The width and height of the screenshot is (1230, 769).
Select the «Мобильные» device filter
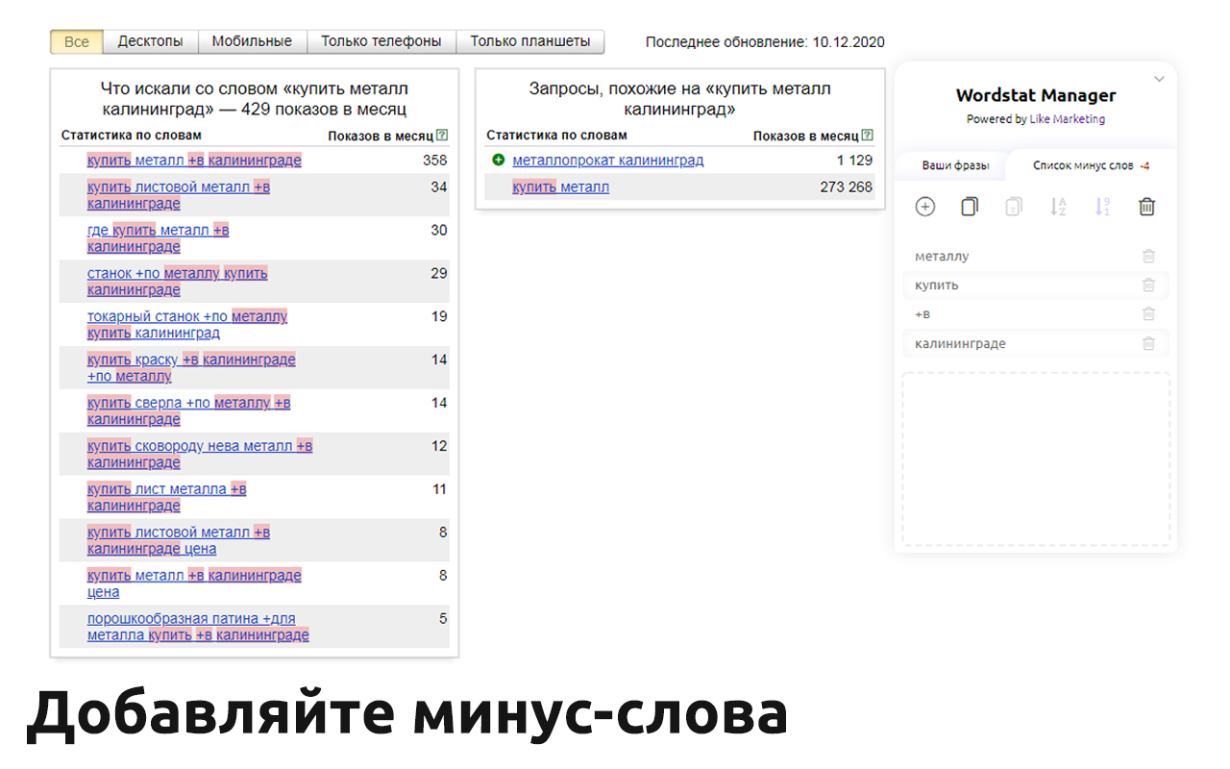[x=252, y=41]
